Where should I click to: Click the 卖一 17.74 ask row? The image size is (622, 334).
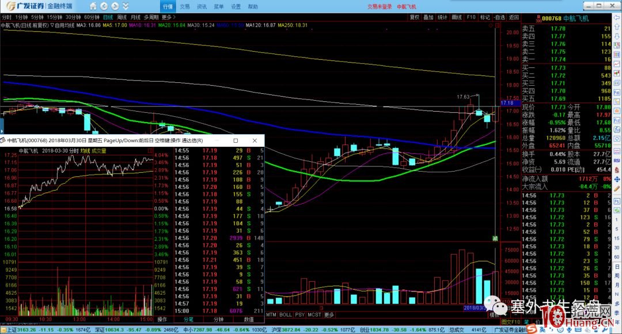click(567, 59)
